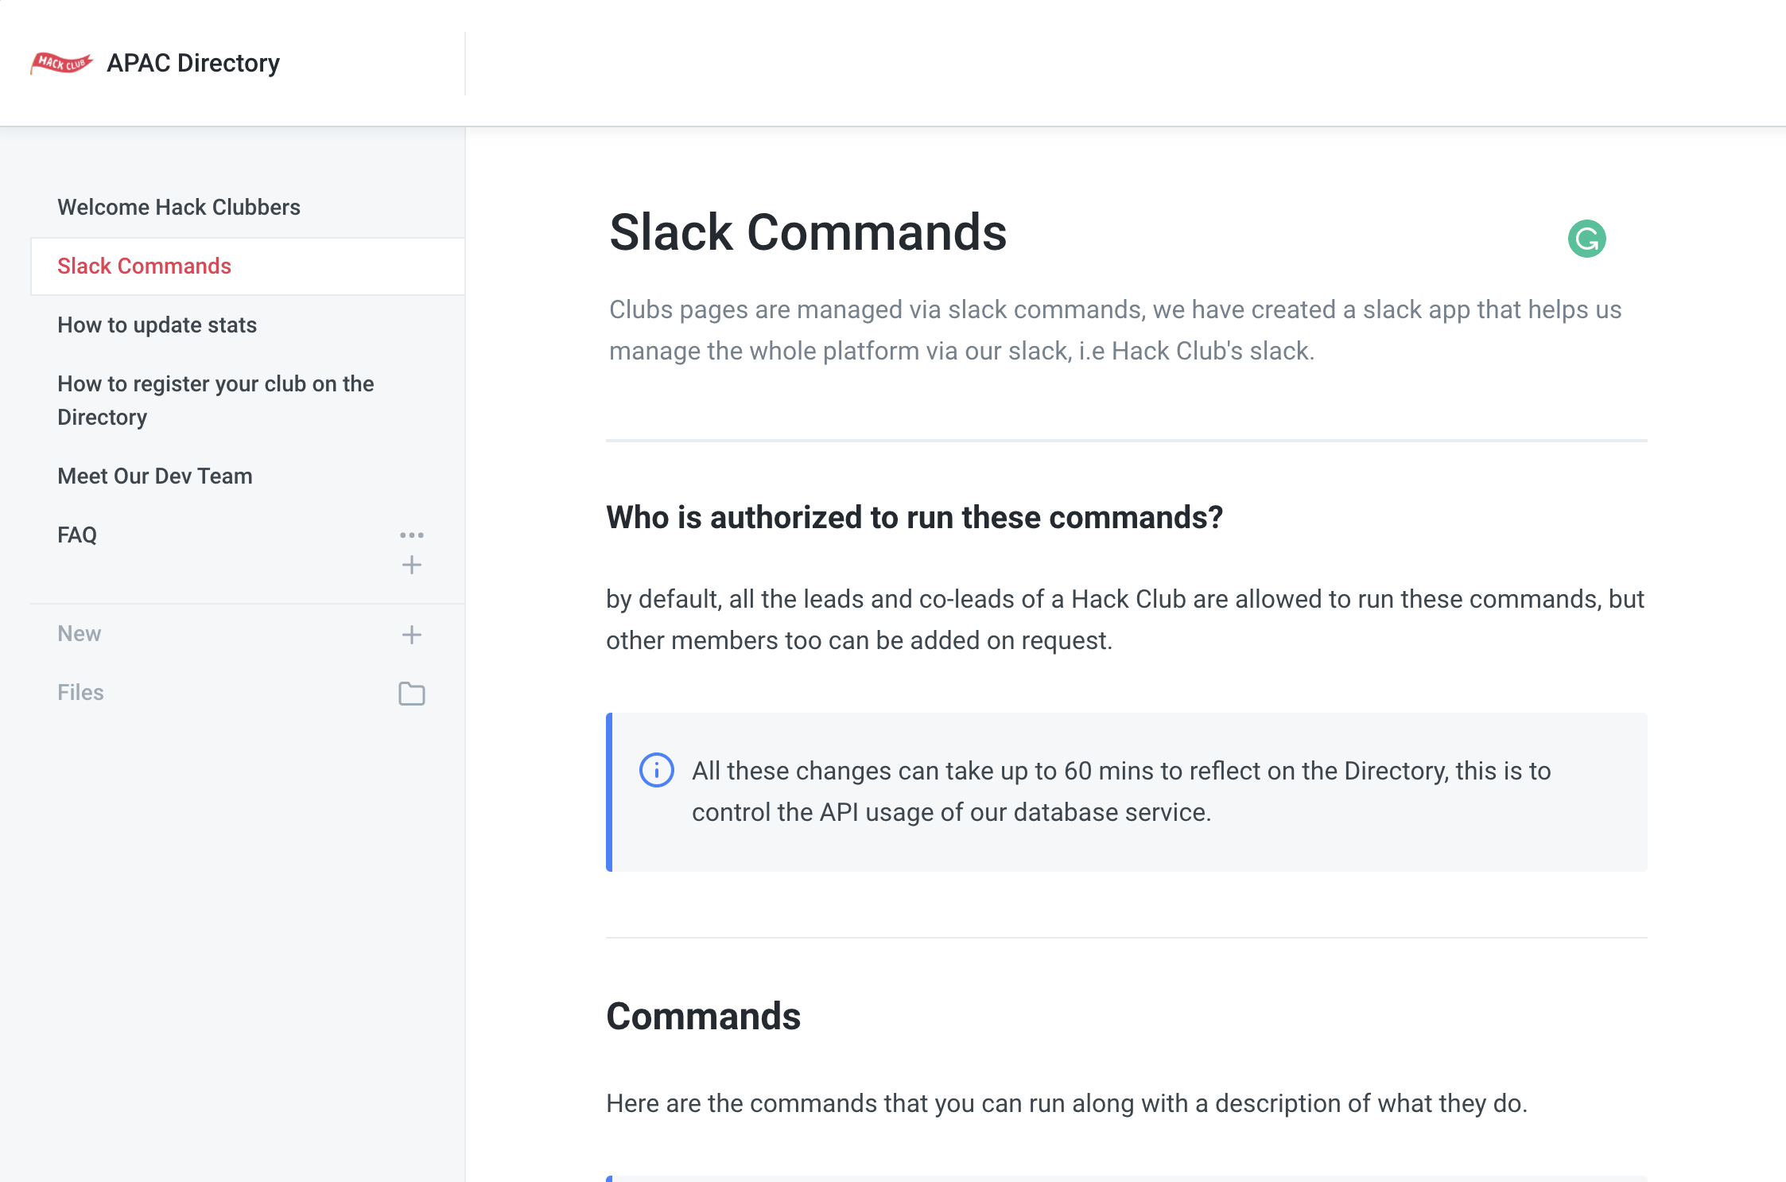
Task: Add a subpage with FAQ plus icon
Action: click(x=412, y=565)
